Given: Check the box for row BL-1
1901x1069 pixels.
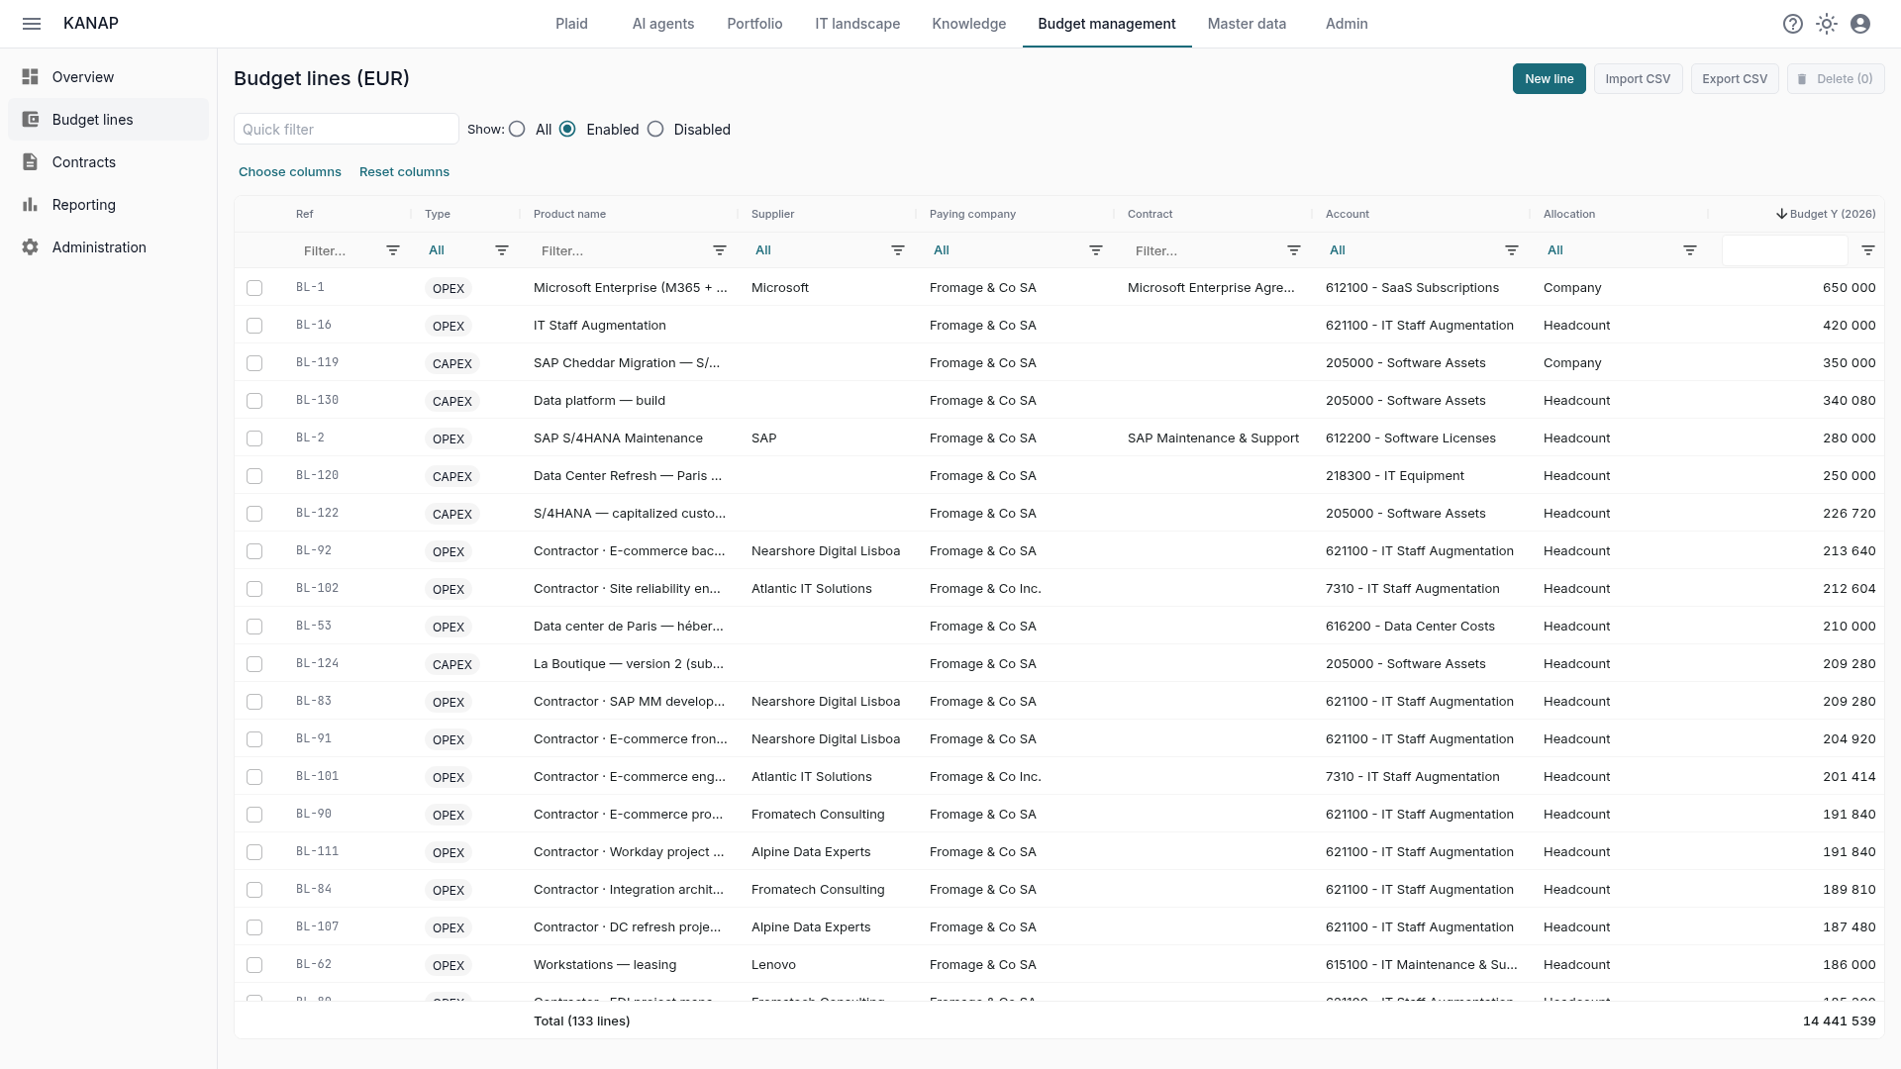Looking at the screenshot, I should pyautogui.click(x=254, y=288).
